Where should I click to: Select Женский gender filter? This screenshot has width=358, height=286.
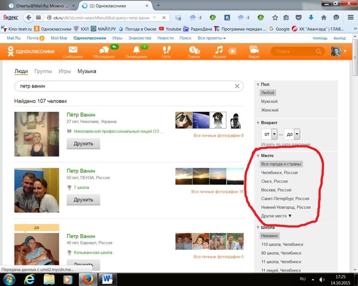(x=270, y=110)
